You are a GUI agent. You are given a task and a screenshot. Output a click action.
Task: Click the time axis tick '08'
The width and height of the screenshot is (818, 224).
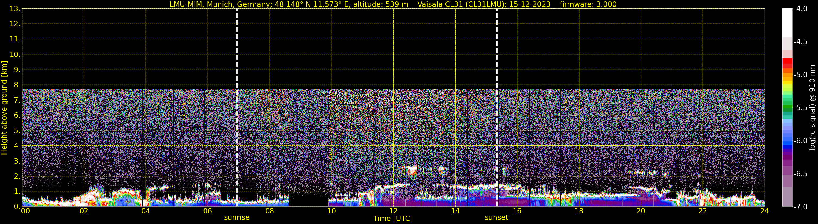coord(270,211)
